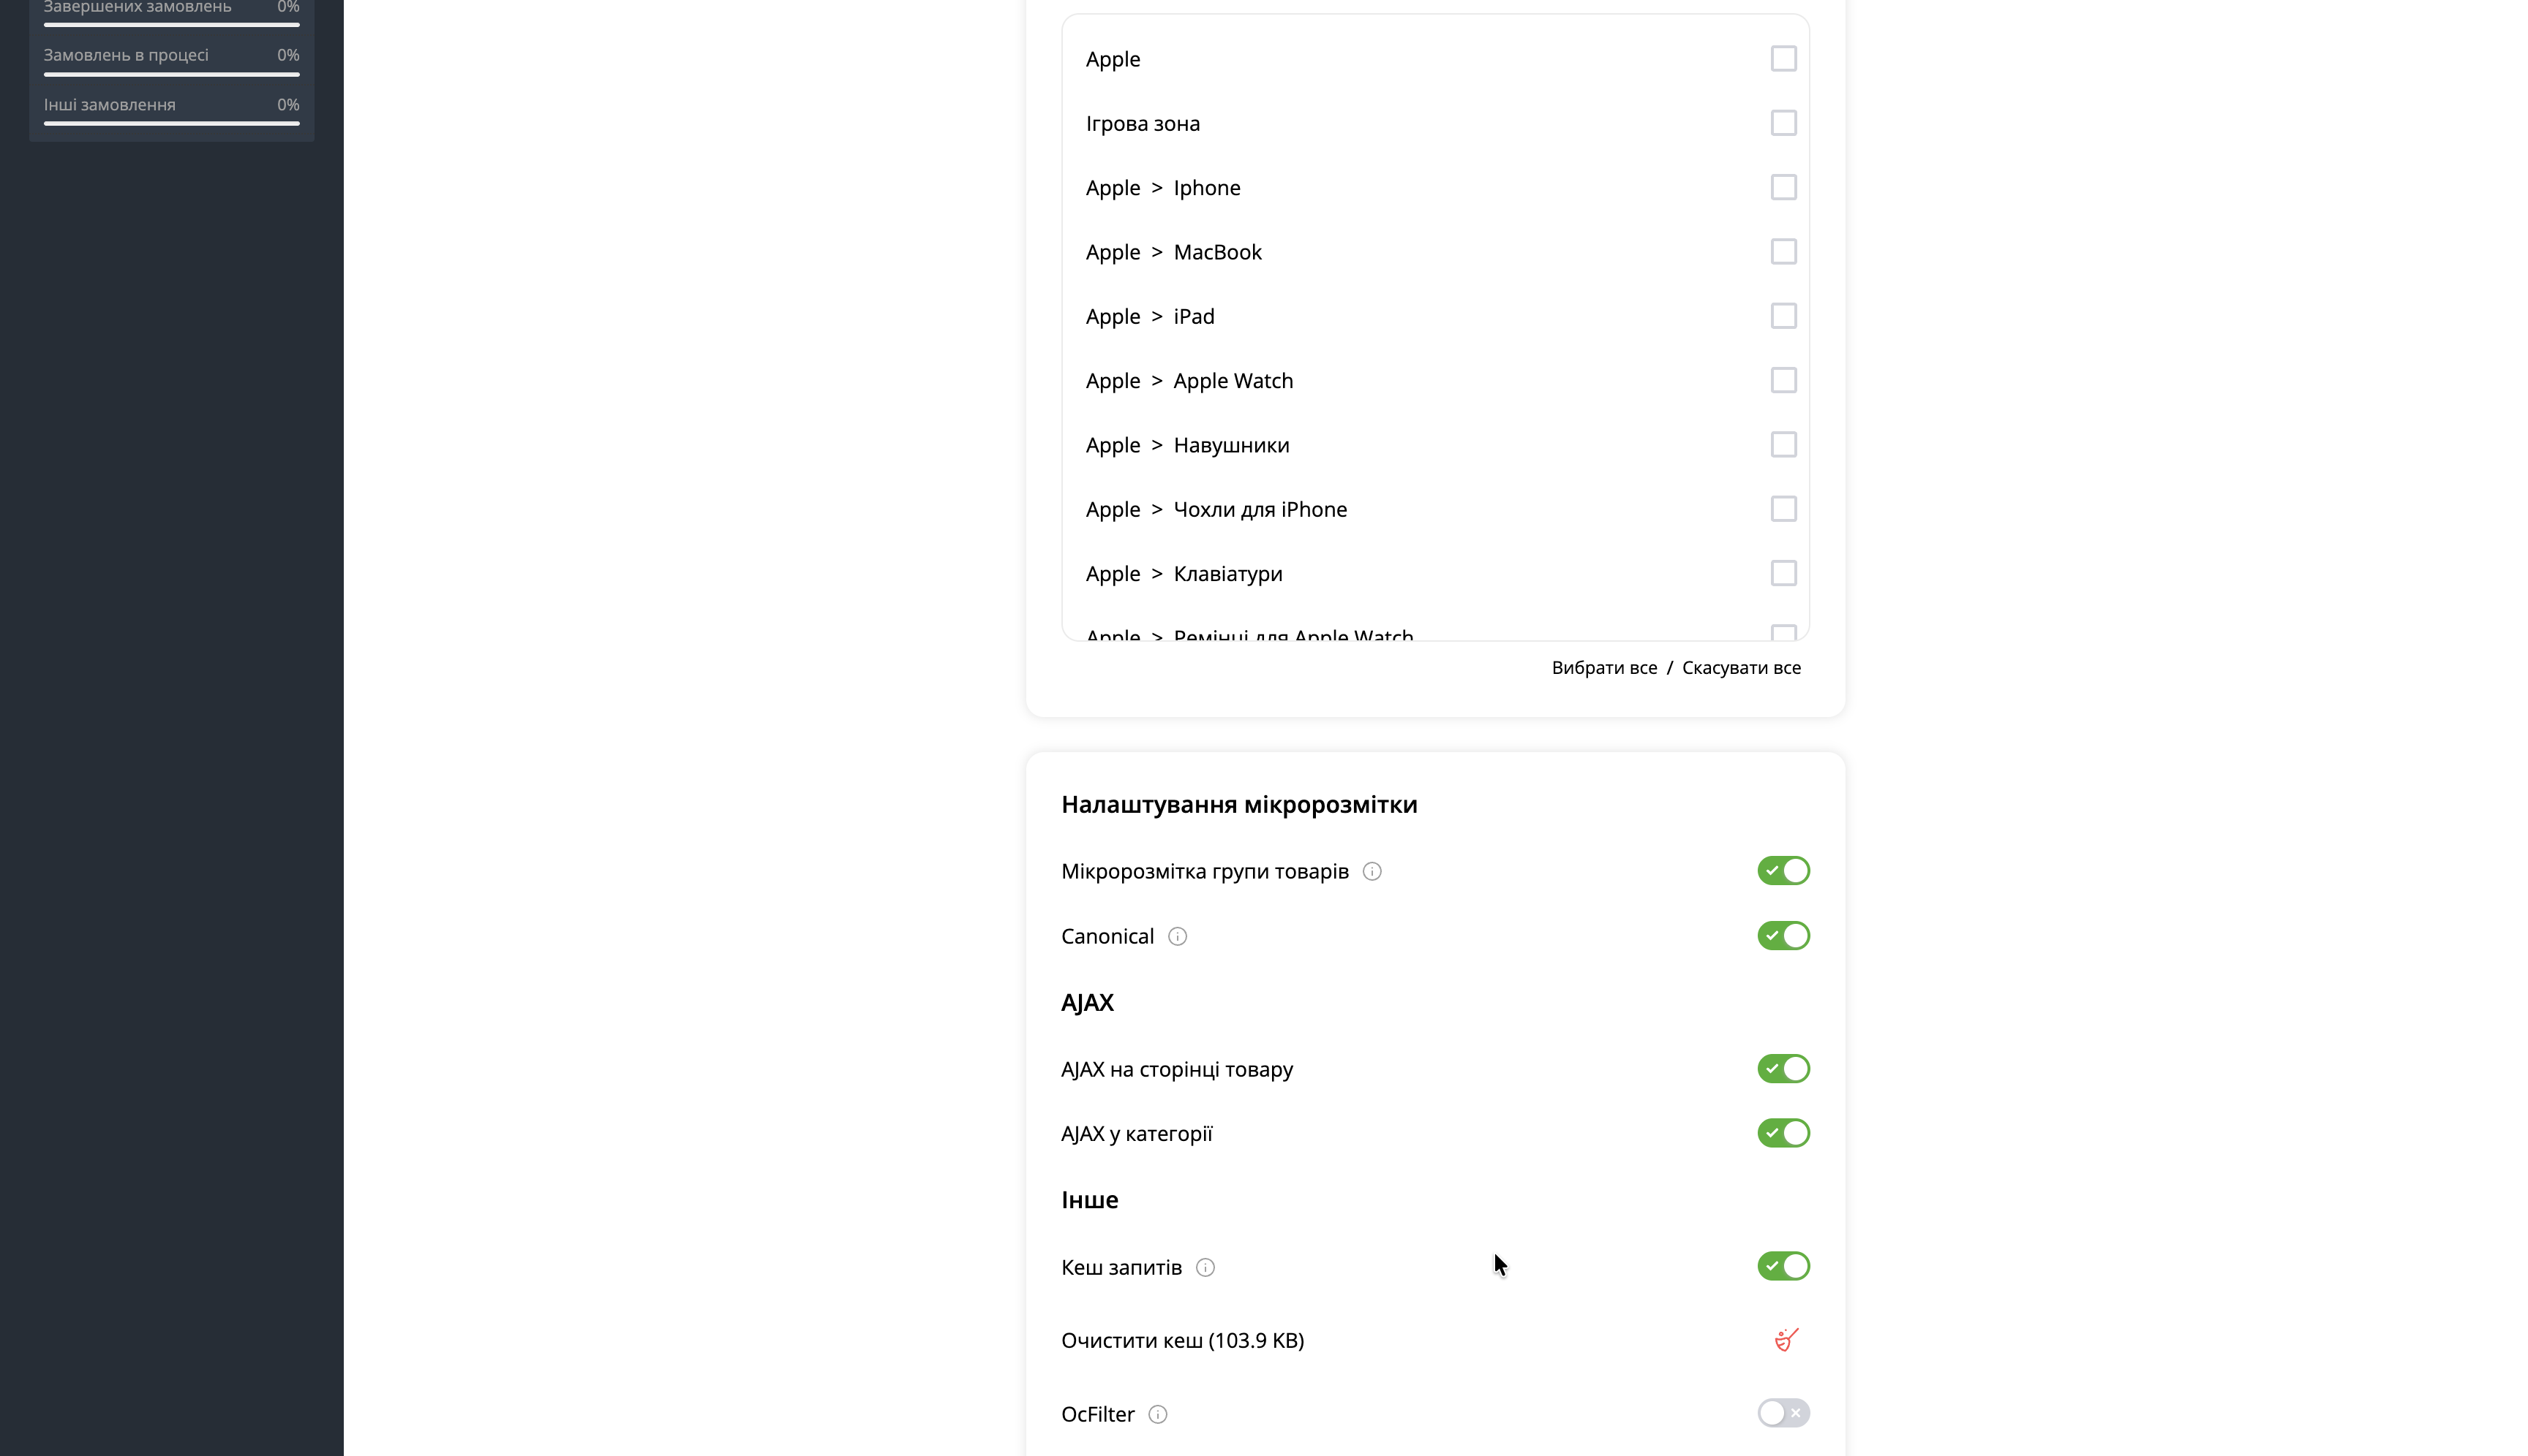2528x1456 pixels.
Task: Click the Вибрати все link
Action: point(1603,668)
